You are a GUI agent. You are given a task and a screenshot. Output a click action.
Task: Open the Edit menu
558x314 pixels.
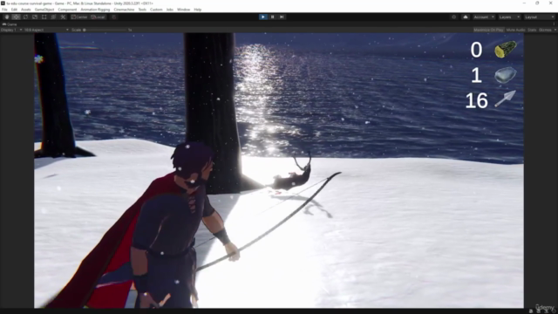14,10
